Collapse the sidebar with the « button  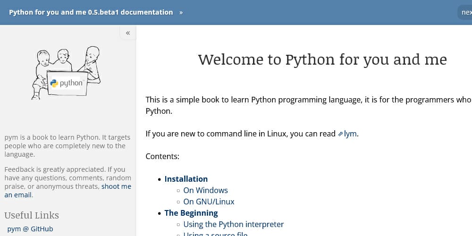tap(128, 33)
